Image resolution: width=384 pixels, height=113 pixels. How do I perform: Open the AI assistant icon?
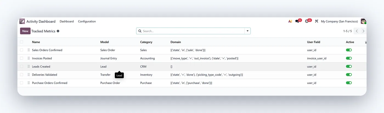coord(290,21)
